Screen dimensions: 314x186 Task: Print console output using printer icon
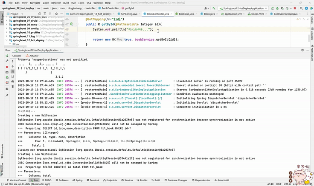[x=13, y=82]
